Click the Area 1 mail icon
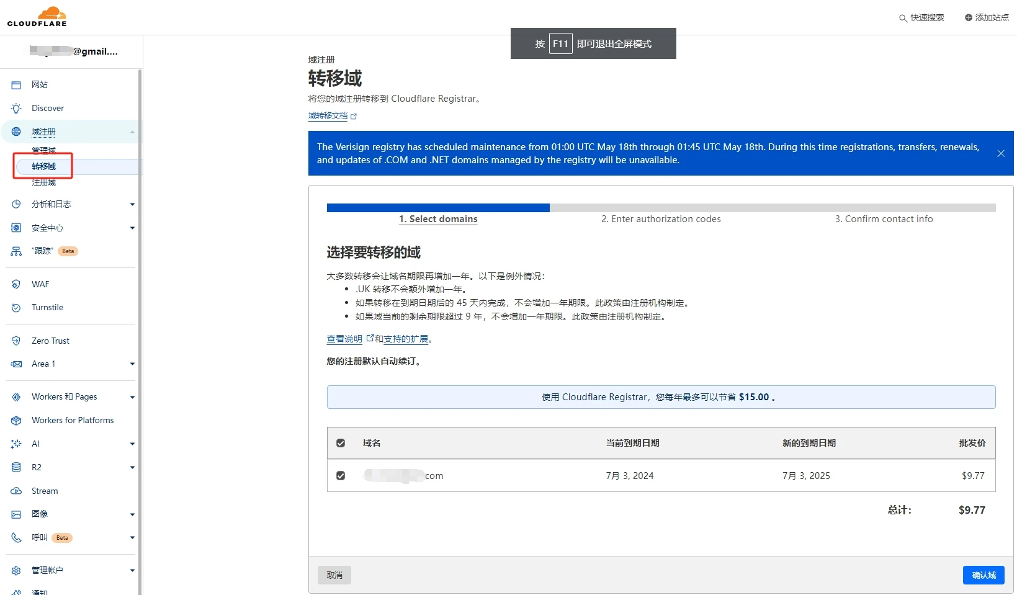Image resolution: width=1017 pixels, height=595 pixels. point(16,364)
